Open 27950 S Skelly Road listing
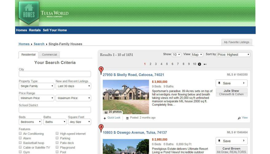 click(x=133, y=75)
